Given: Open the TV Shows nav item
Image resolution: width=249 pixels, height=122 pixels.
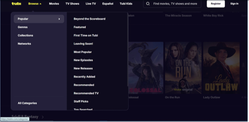Looking at the screenshot, I should pyautogui.click(x=72, y=4).
